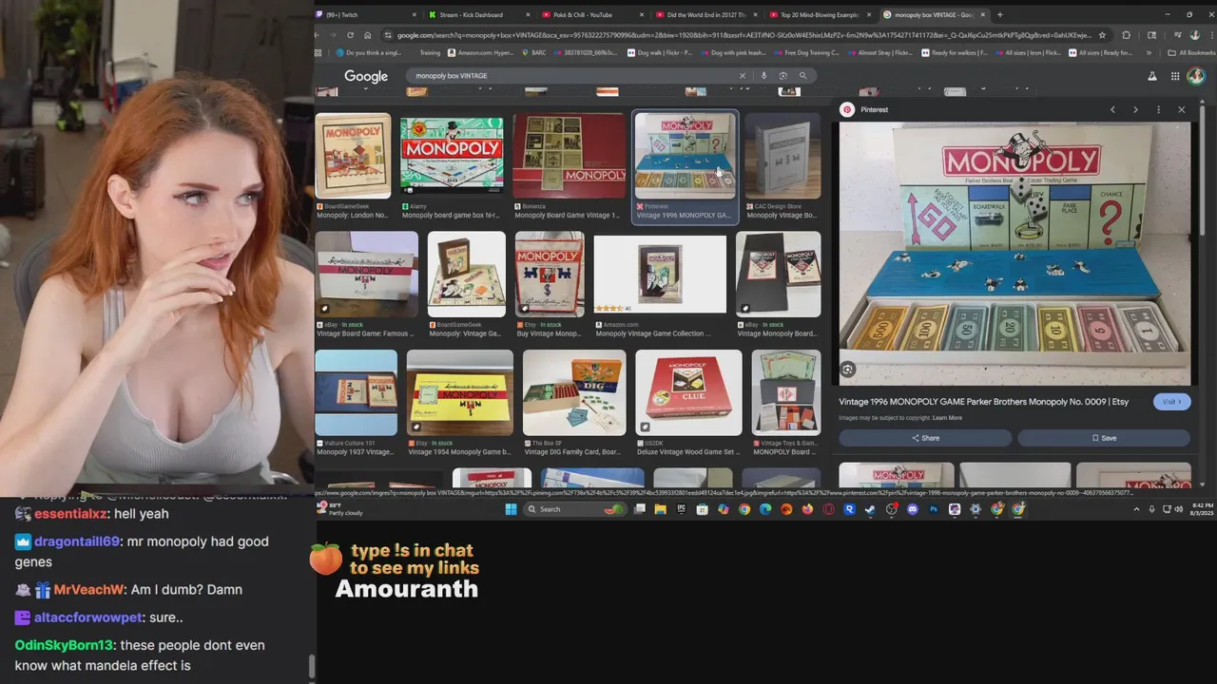The width and height of the screenshot is (1217, 684).
Task: Open Free Dog Training bookmark
Action: [x=806, y=53]
